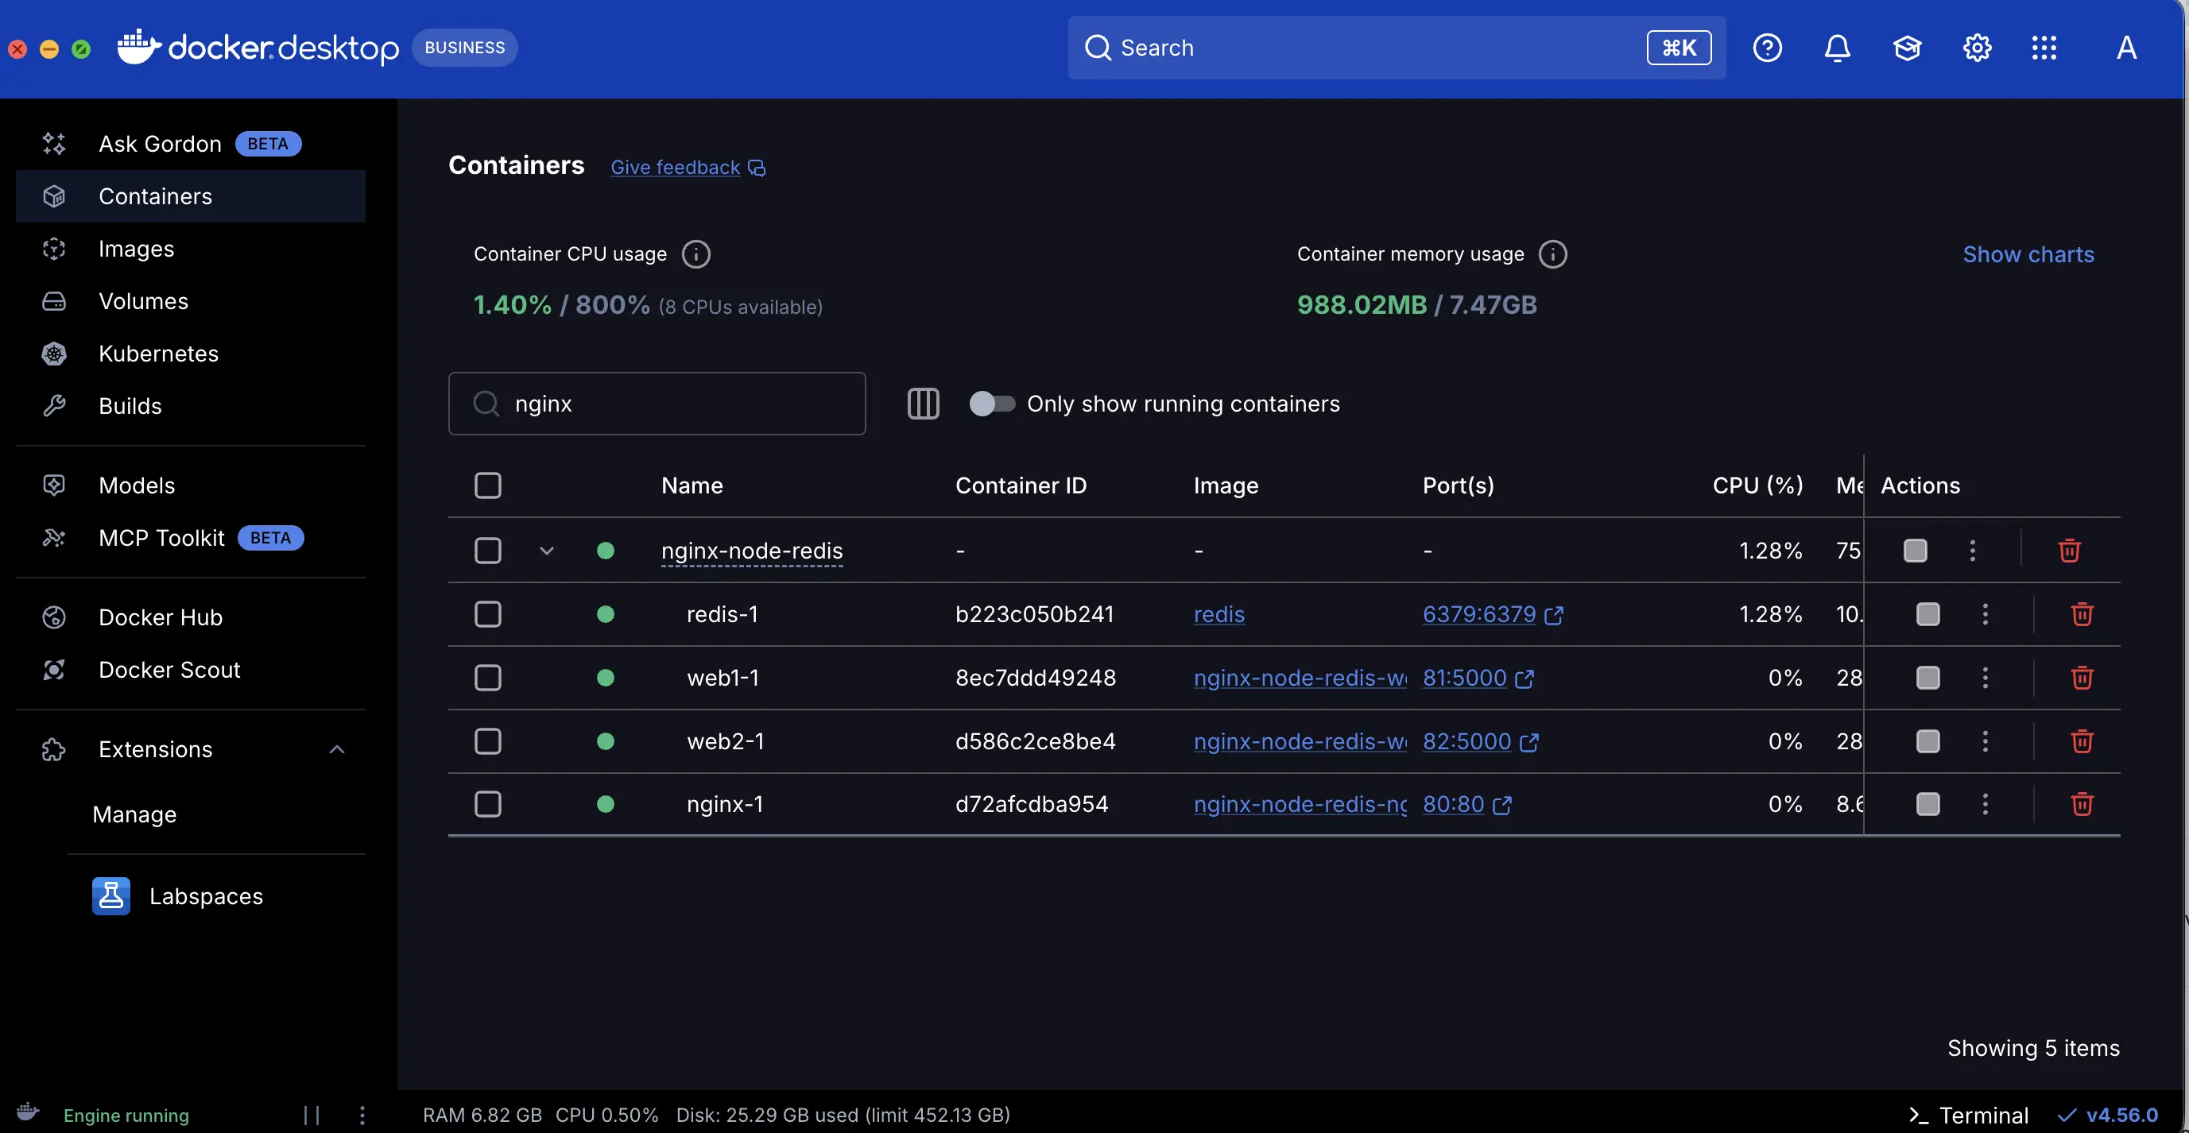
Task: Open the three-dot actions menu for redis-1
Action: coord(1984,614)
